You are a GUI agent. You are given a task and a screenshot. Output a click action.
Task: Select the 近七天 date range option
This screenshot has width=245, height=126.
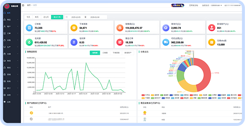click(x=46, y=17)
